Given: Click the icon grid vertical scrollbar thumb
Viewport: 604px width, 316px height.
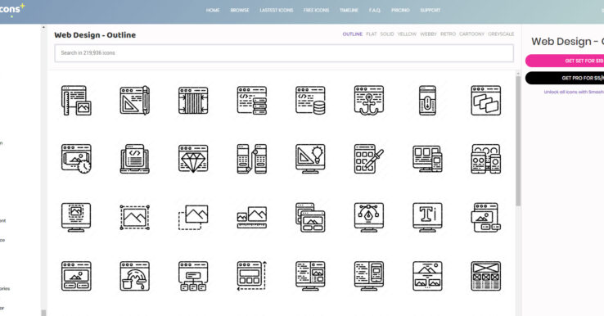Looking at the screenshot, I should [x=518, y=141].
